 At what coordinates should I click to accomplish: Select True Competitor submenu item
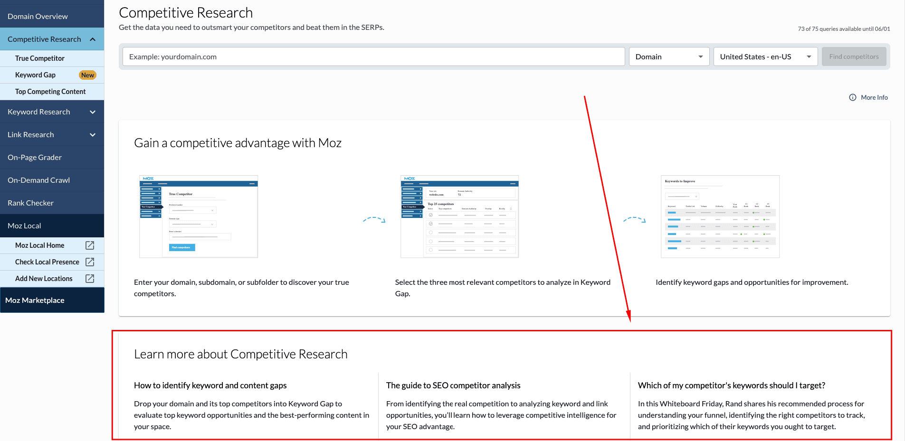(x=40, y=58)
